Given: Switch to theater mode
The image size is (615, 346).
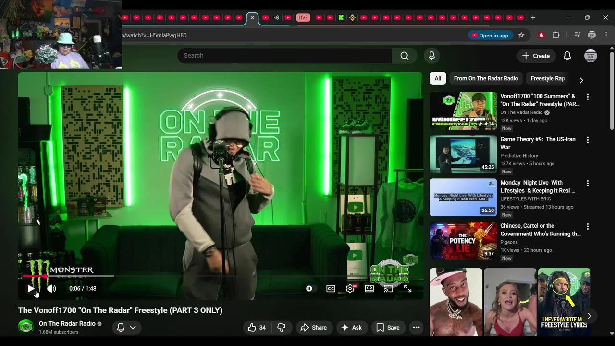Looking at the screenshot, I should point(369,289).
